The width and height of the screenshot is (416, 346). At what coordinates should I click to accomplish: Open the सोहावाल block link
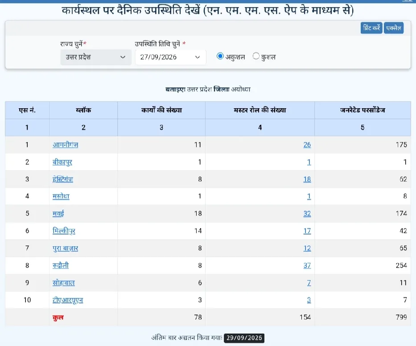(63, 283)
